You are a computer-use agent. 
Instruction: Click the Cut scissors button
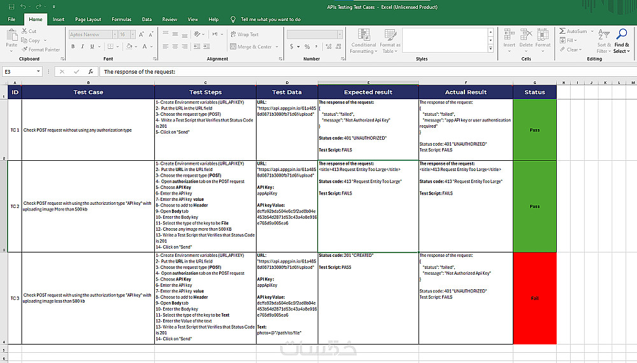(29, 31)
